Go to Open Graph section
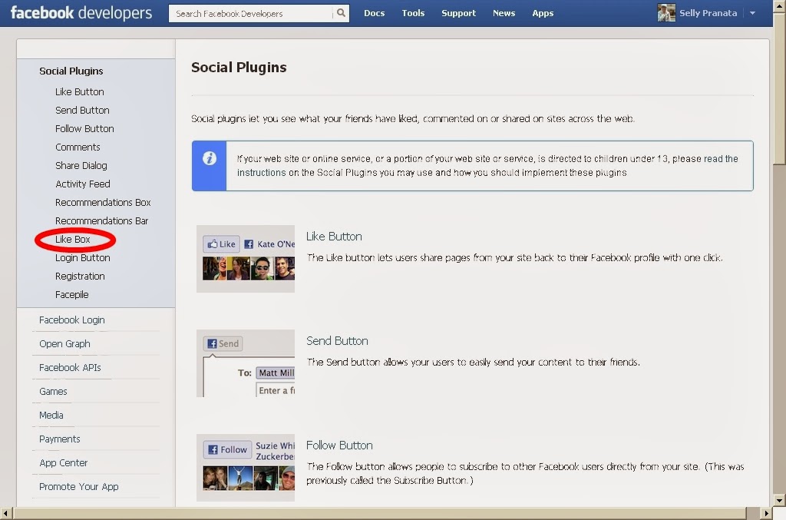The width and height of the screenshot is (786, 520). click(x=64, y=344)
